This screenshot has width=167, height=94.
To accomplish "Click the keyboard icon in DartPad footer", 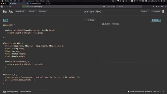I will (x=4, y=92).
